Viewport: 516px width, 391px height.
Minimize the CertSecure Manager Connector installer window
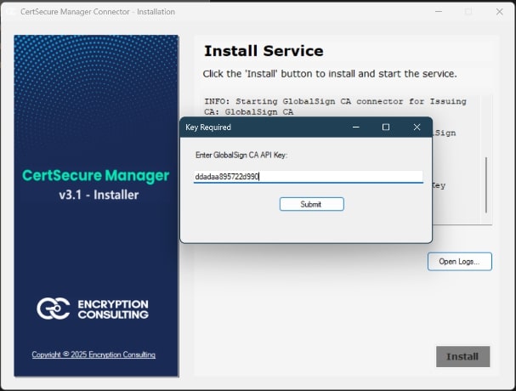point(439,12)
